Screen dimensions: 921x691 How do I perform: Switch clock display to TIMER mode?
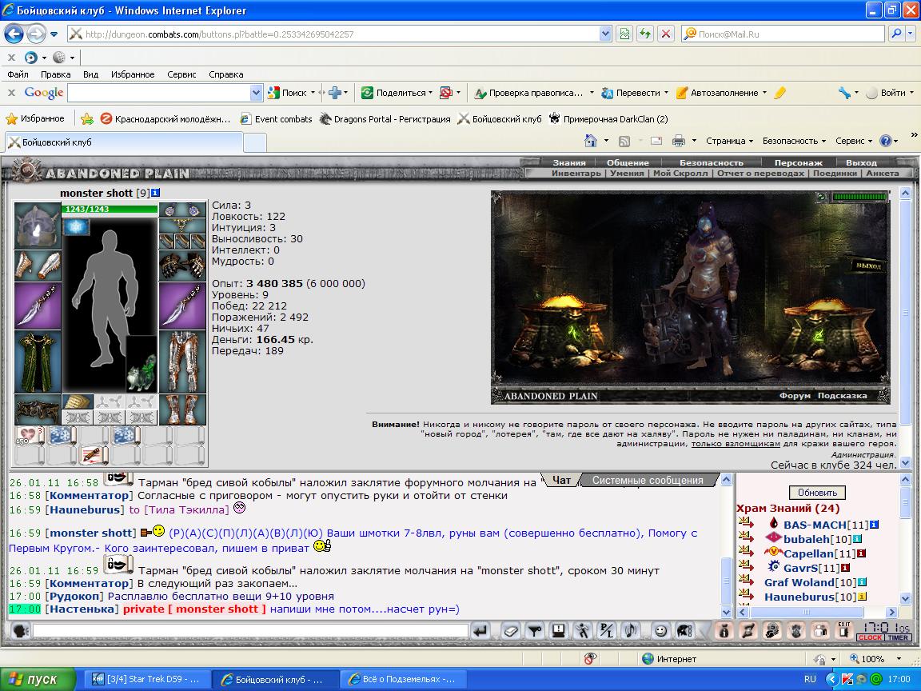coord(899,637)
